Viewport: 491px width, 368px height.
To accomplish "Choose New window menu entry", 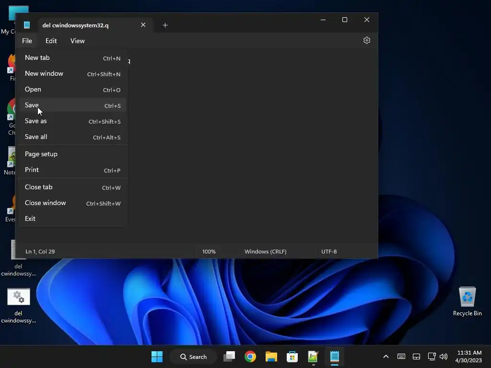I will (73, 74).
